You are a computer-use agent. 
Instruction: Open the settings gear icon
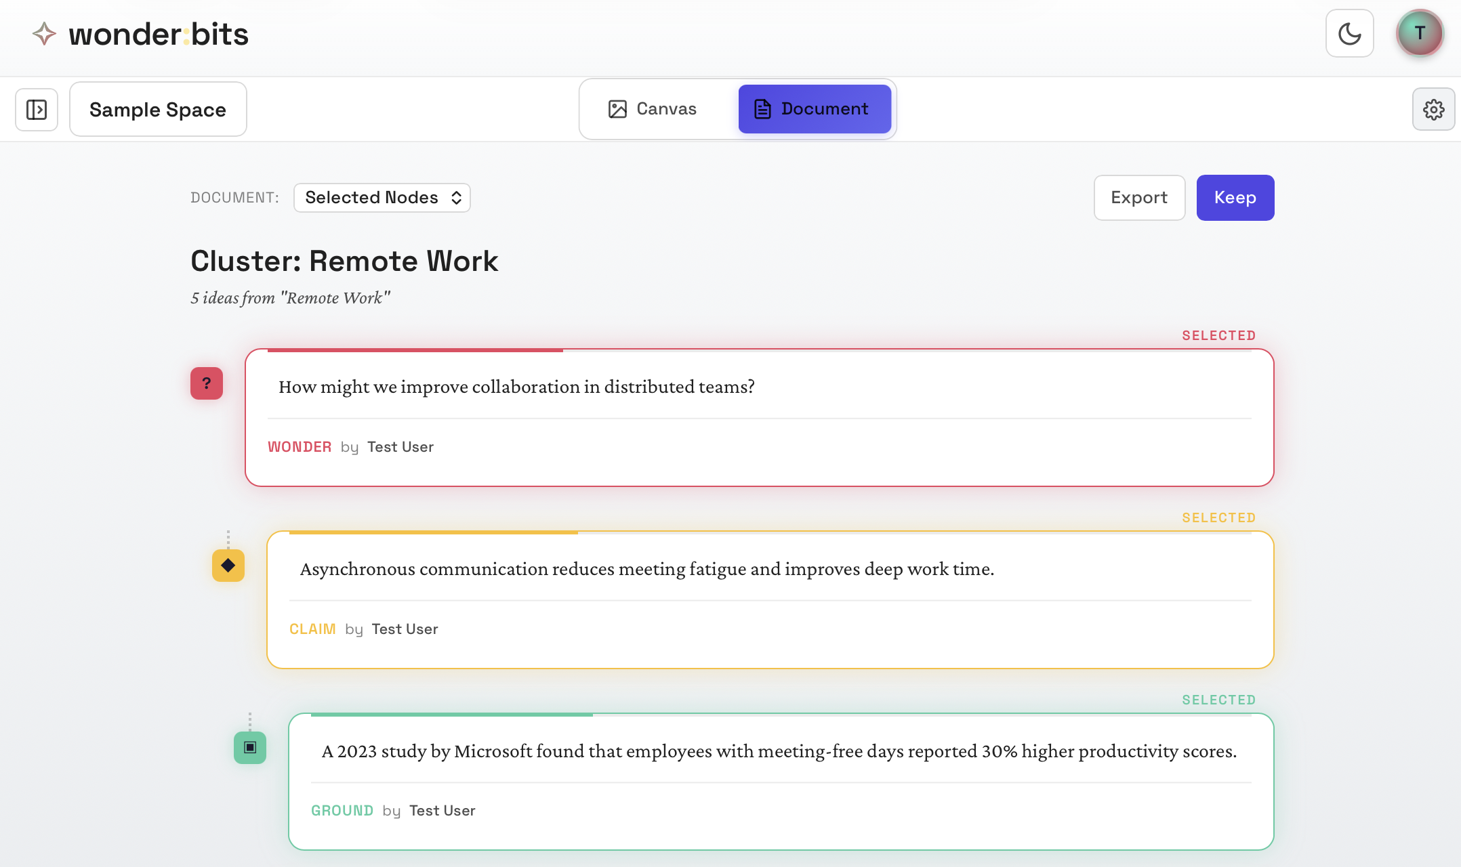click(1433, 109)
